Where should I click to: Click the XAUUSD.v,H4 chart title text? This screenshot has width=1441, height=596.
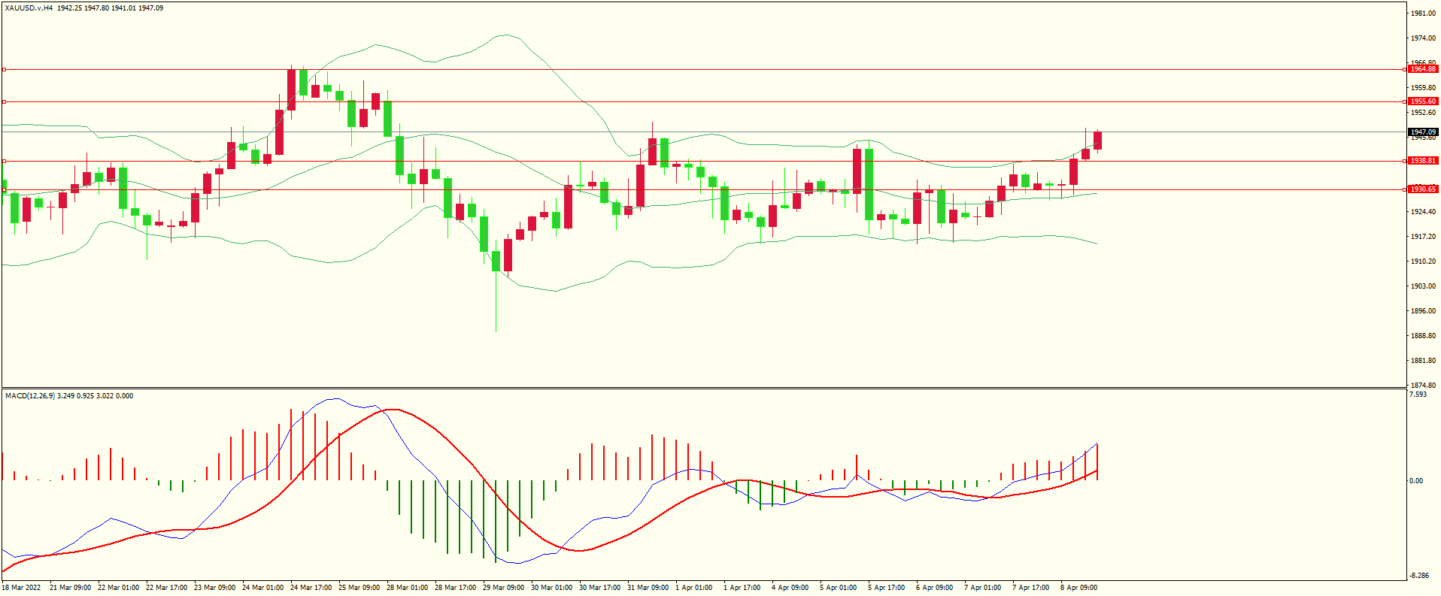[29, 8]
